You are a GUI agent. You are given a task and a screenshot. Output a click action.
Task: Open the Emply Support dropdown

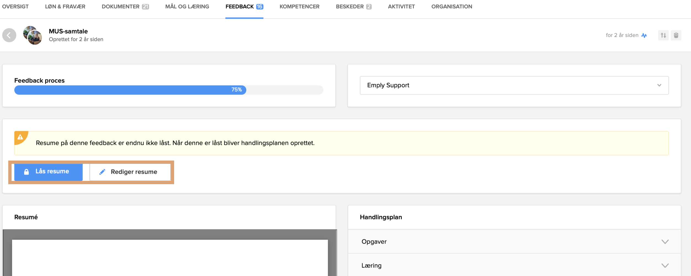514,85
